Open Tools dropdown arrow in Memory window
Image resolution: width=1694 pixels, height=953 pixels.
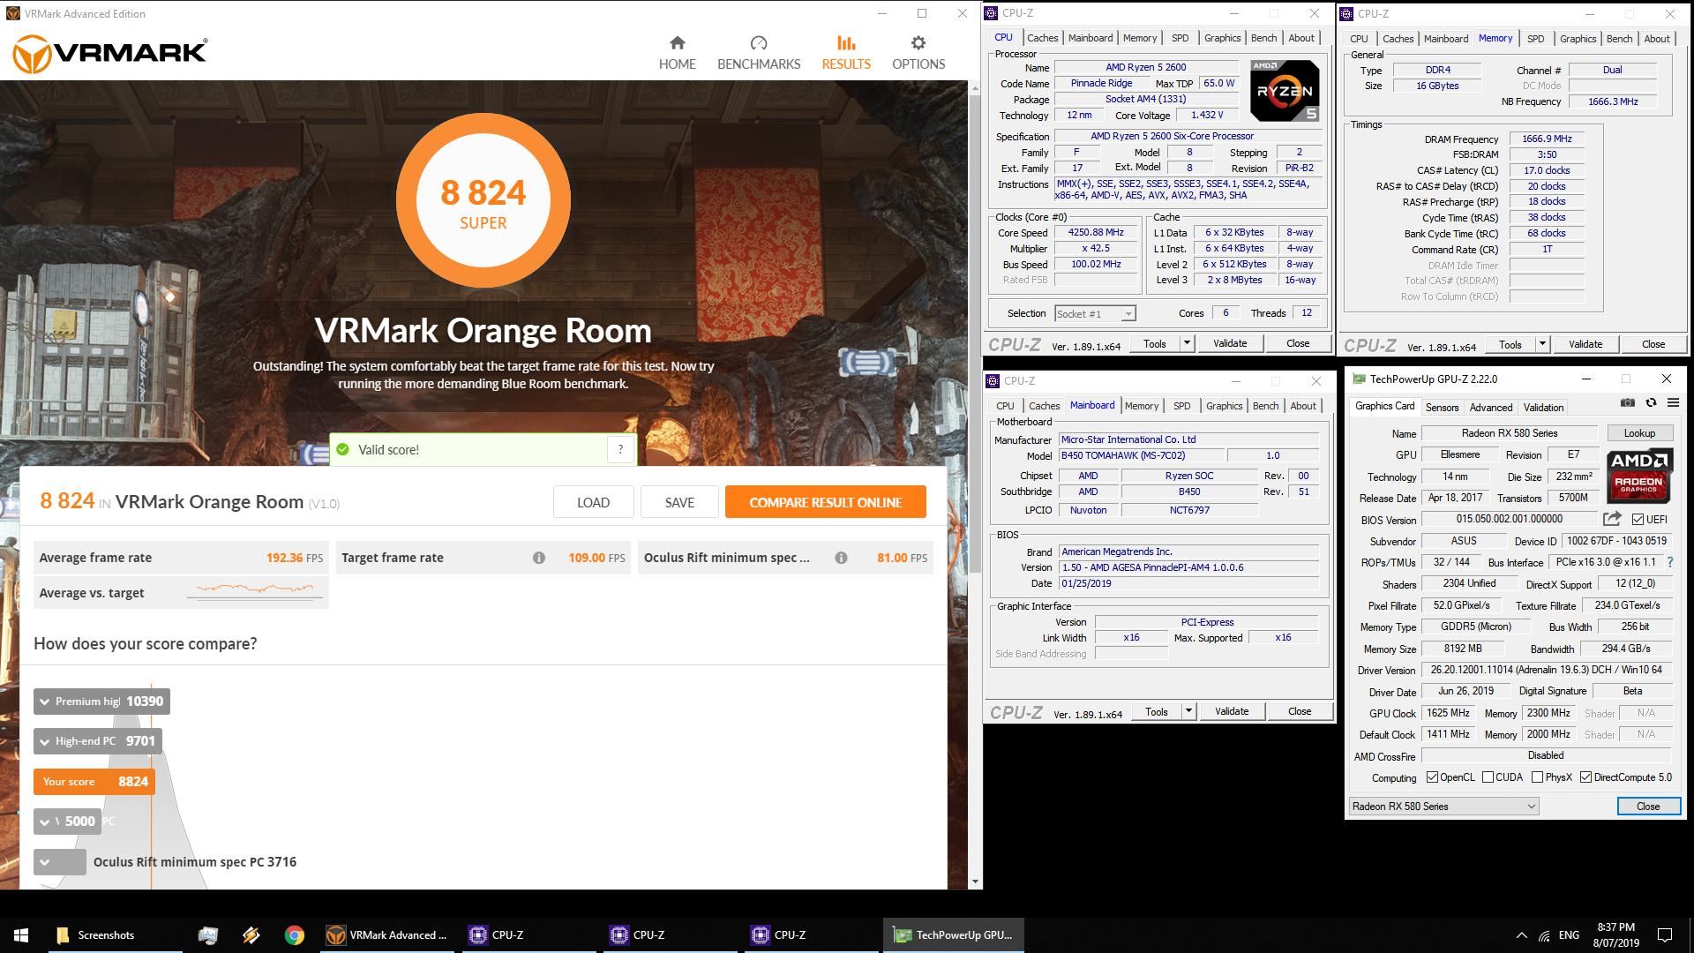[1542, 344]
